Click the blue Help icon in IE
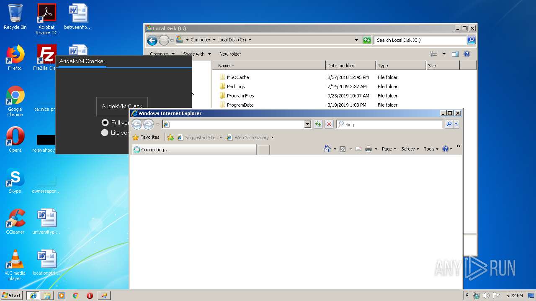536x301 pixels. pyautogui.click(x=446, y=149)
